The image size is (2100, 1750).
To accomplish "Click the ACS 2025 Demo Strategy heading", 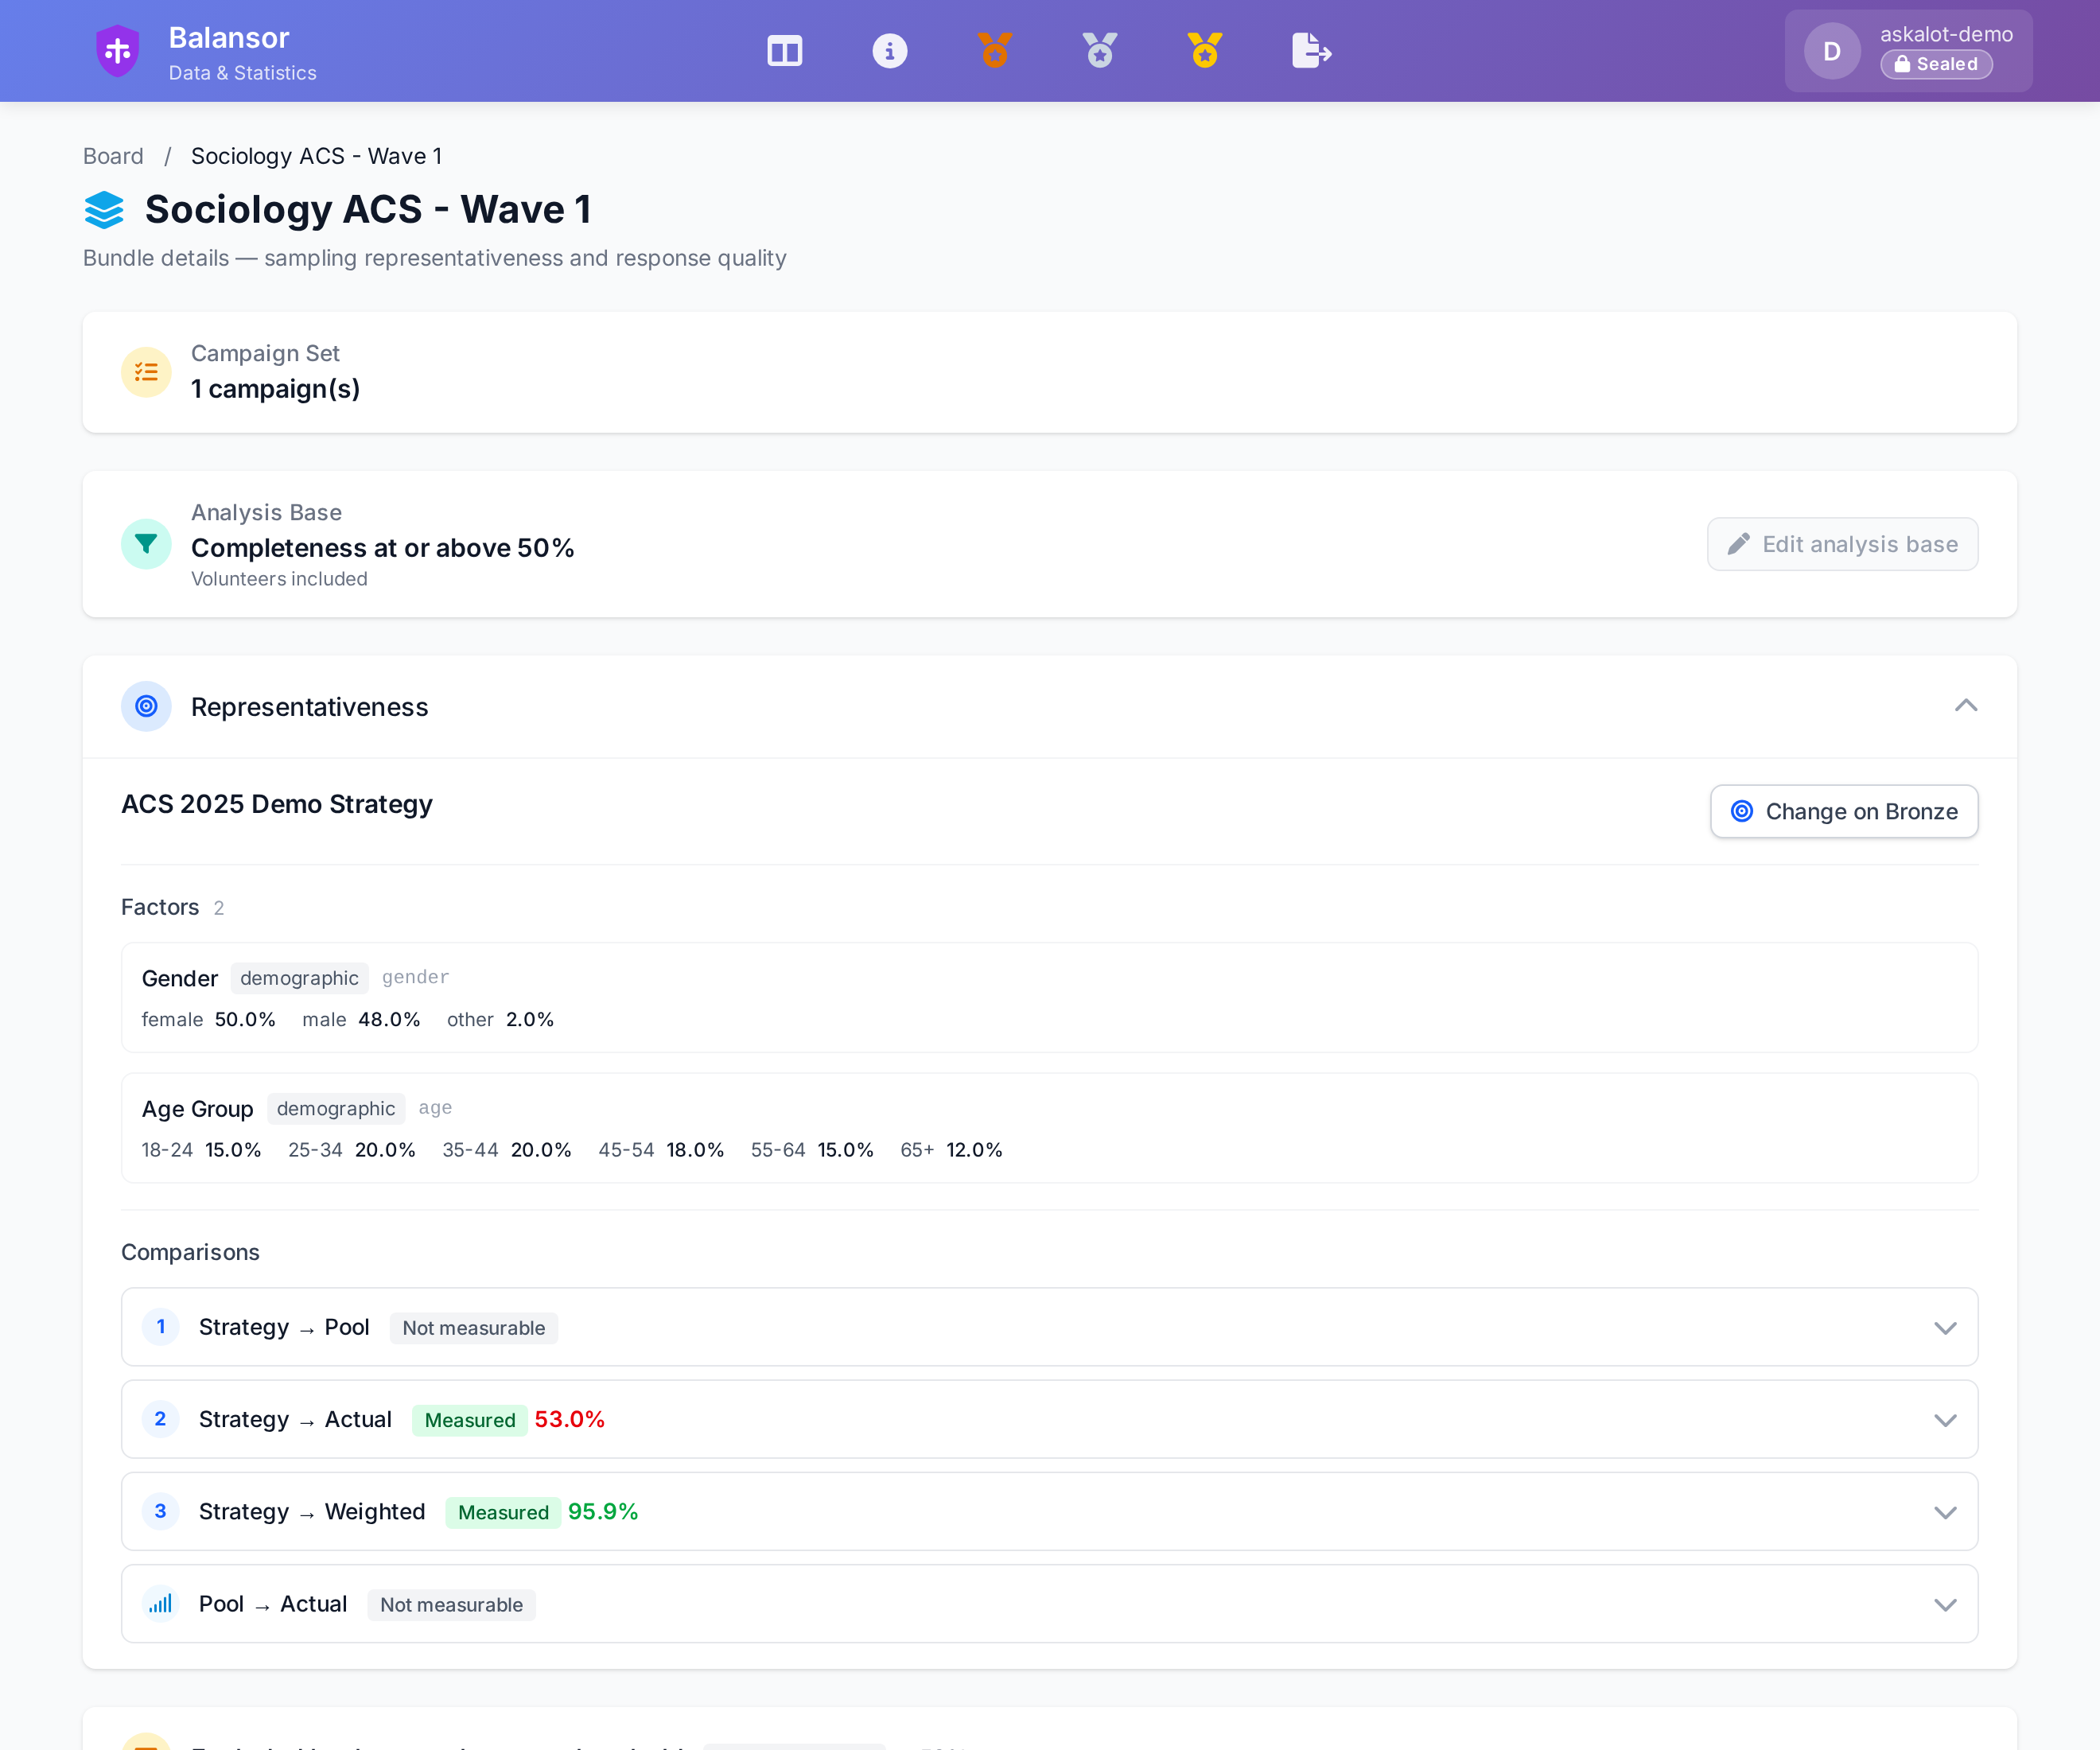I will point(277,804).
